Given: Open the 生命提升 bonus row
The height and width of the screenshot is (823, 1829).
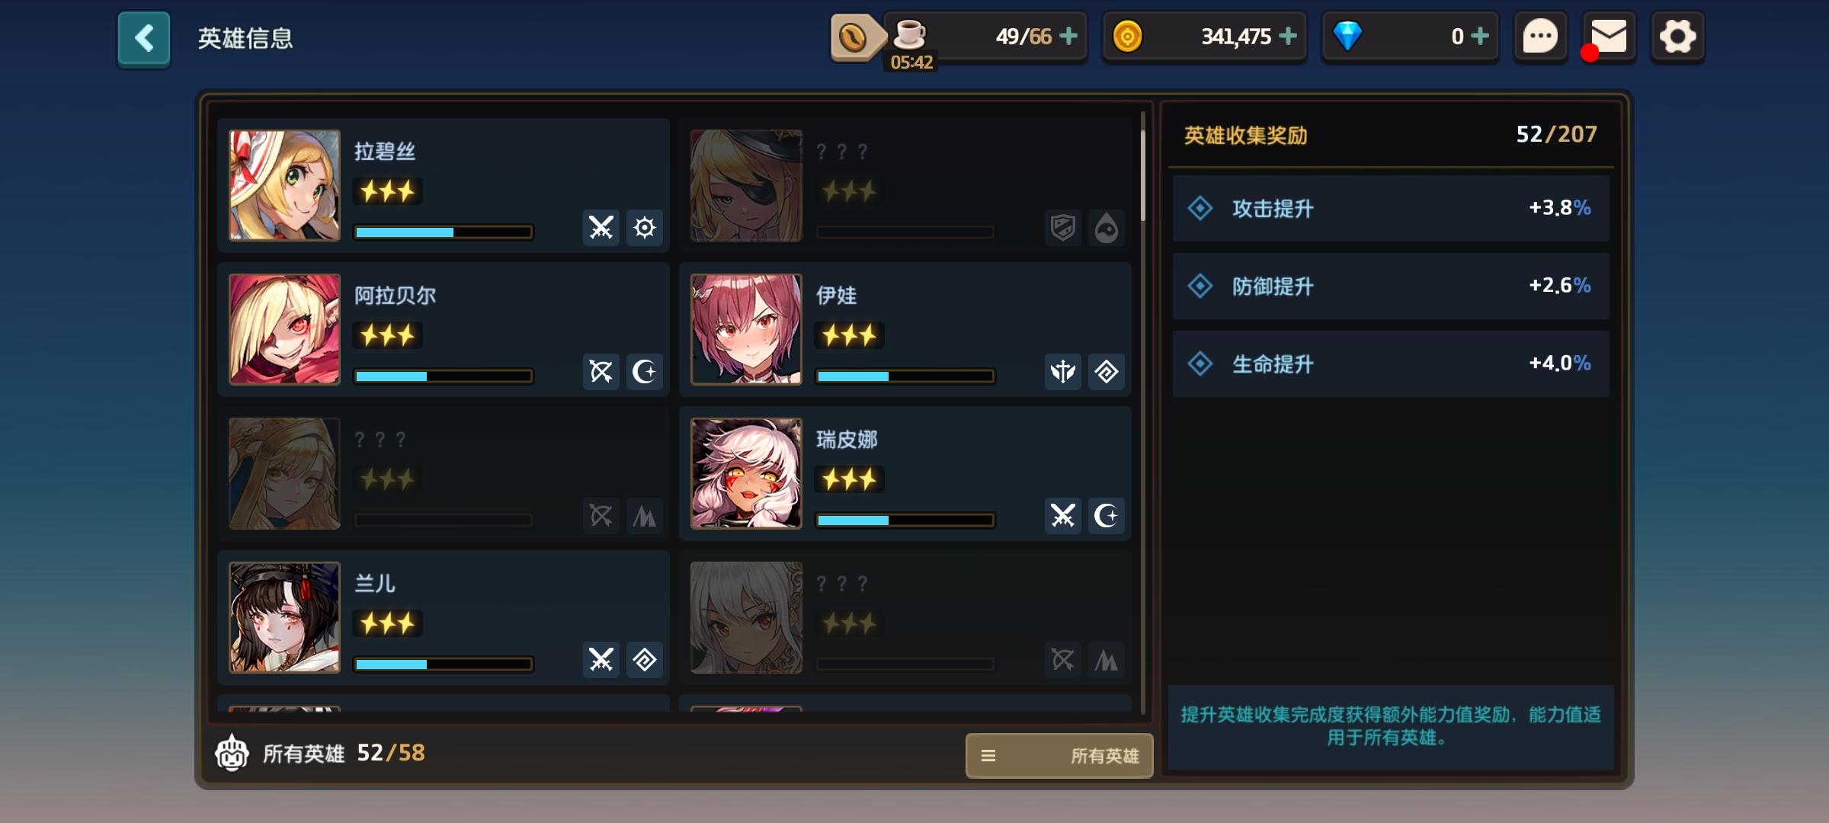Looking at the screenshot, I should 1391,363.
